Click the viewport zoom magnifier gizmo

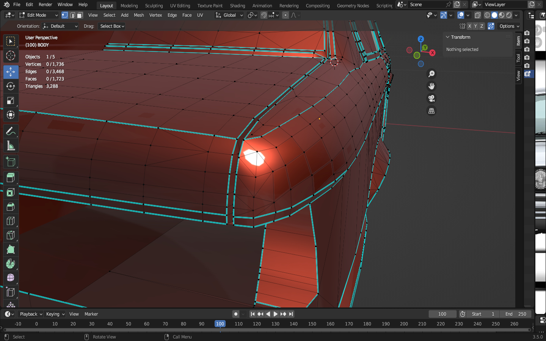click(431, 74)
